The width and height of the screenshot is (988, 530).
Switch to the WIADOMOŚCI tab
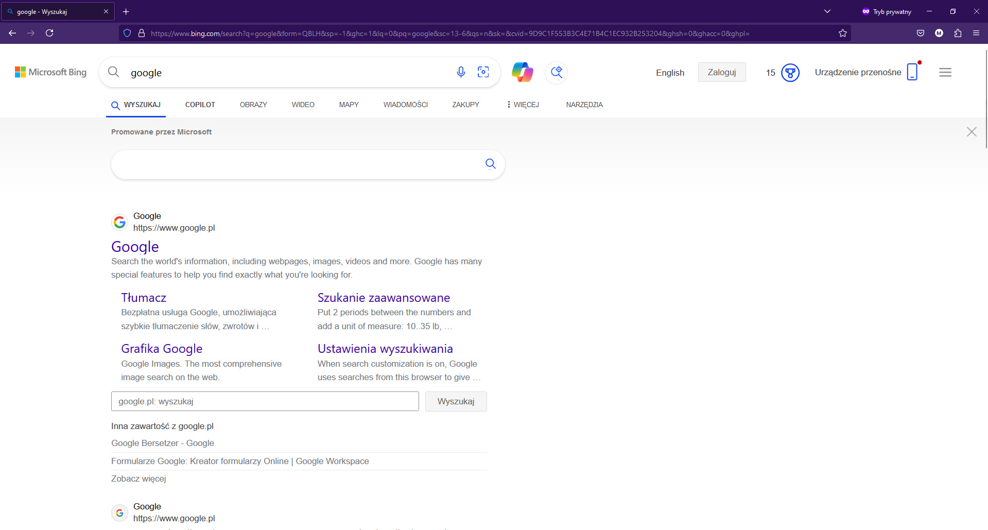click(406, 105)
